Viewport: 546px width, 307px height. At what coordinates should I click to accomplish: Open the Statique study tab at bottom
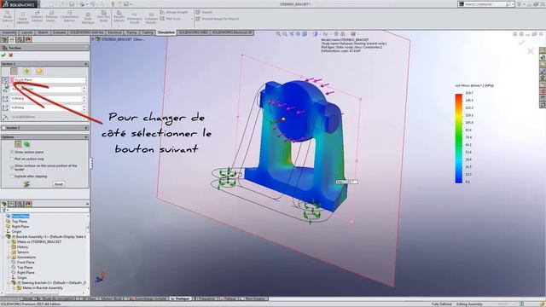[x=180, y=299]
